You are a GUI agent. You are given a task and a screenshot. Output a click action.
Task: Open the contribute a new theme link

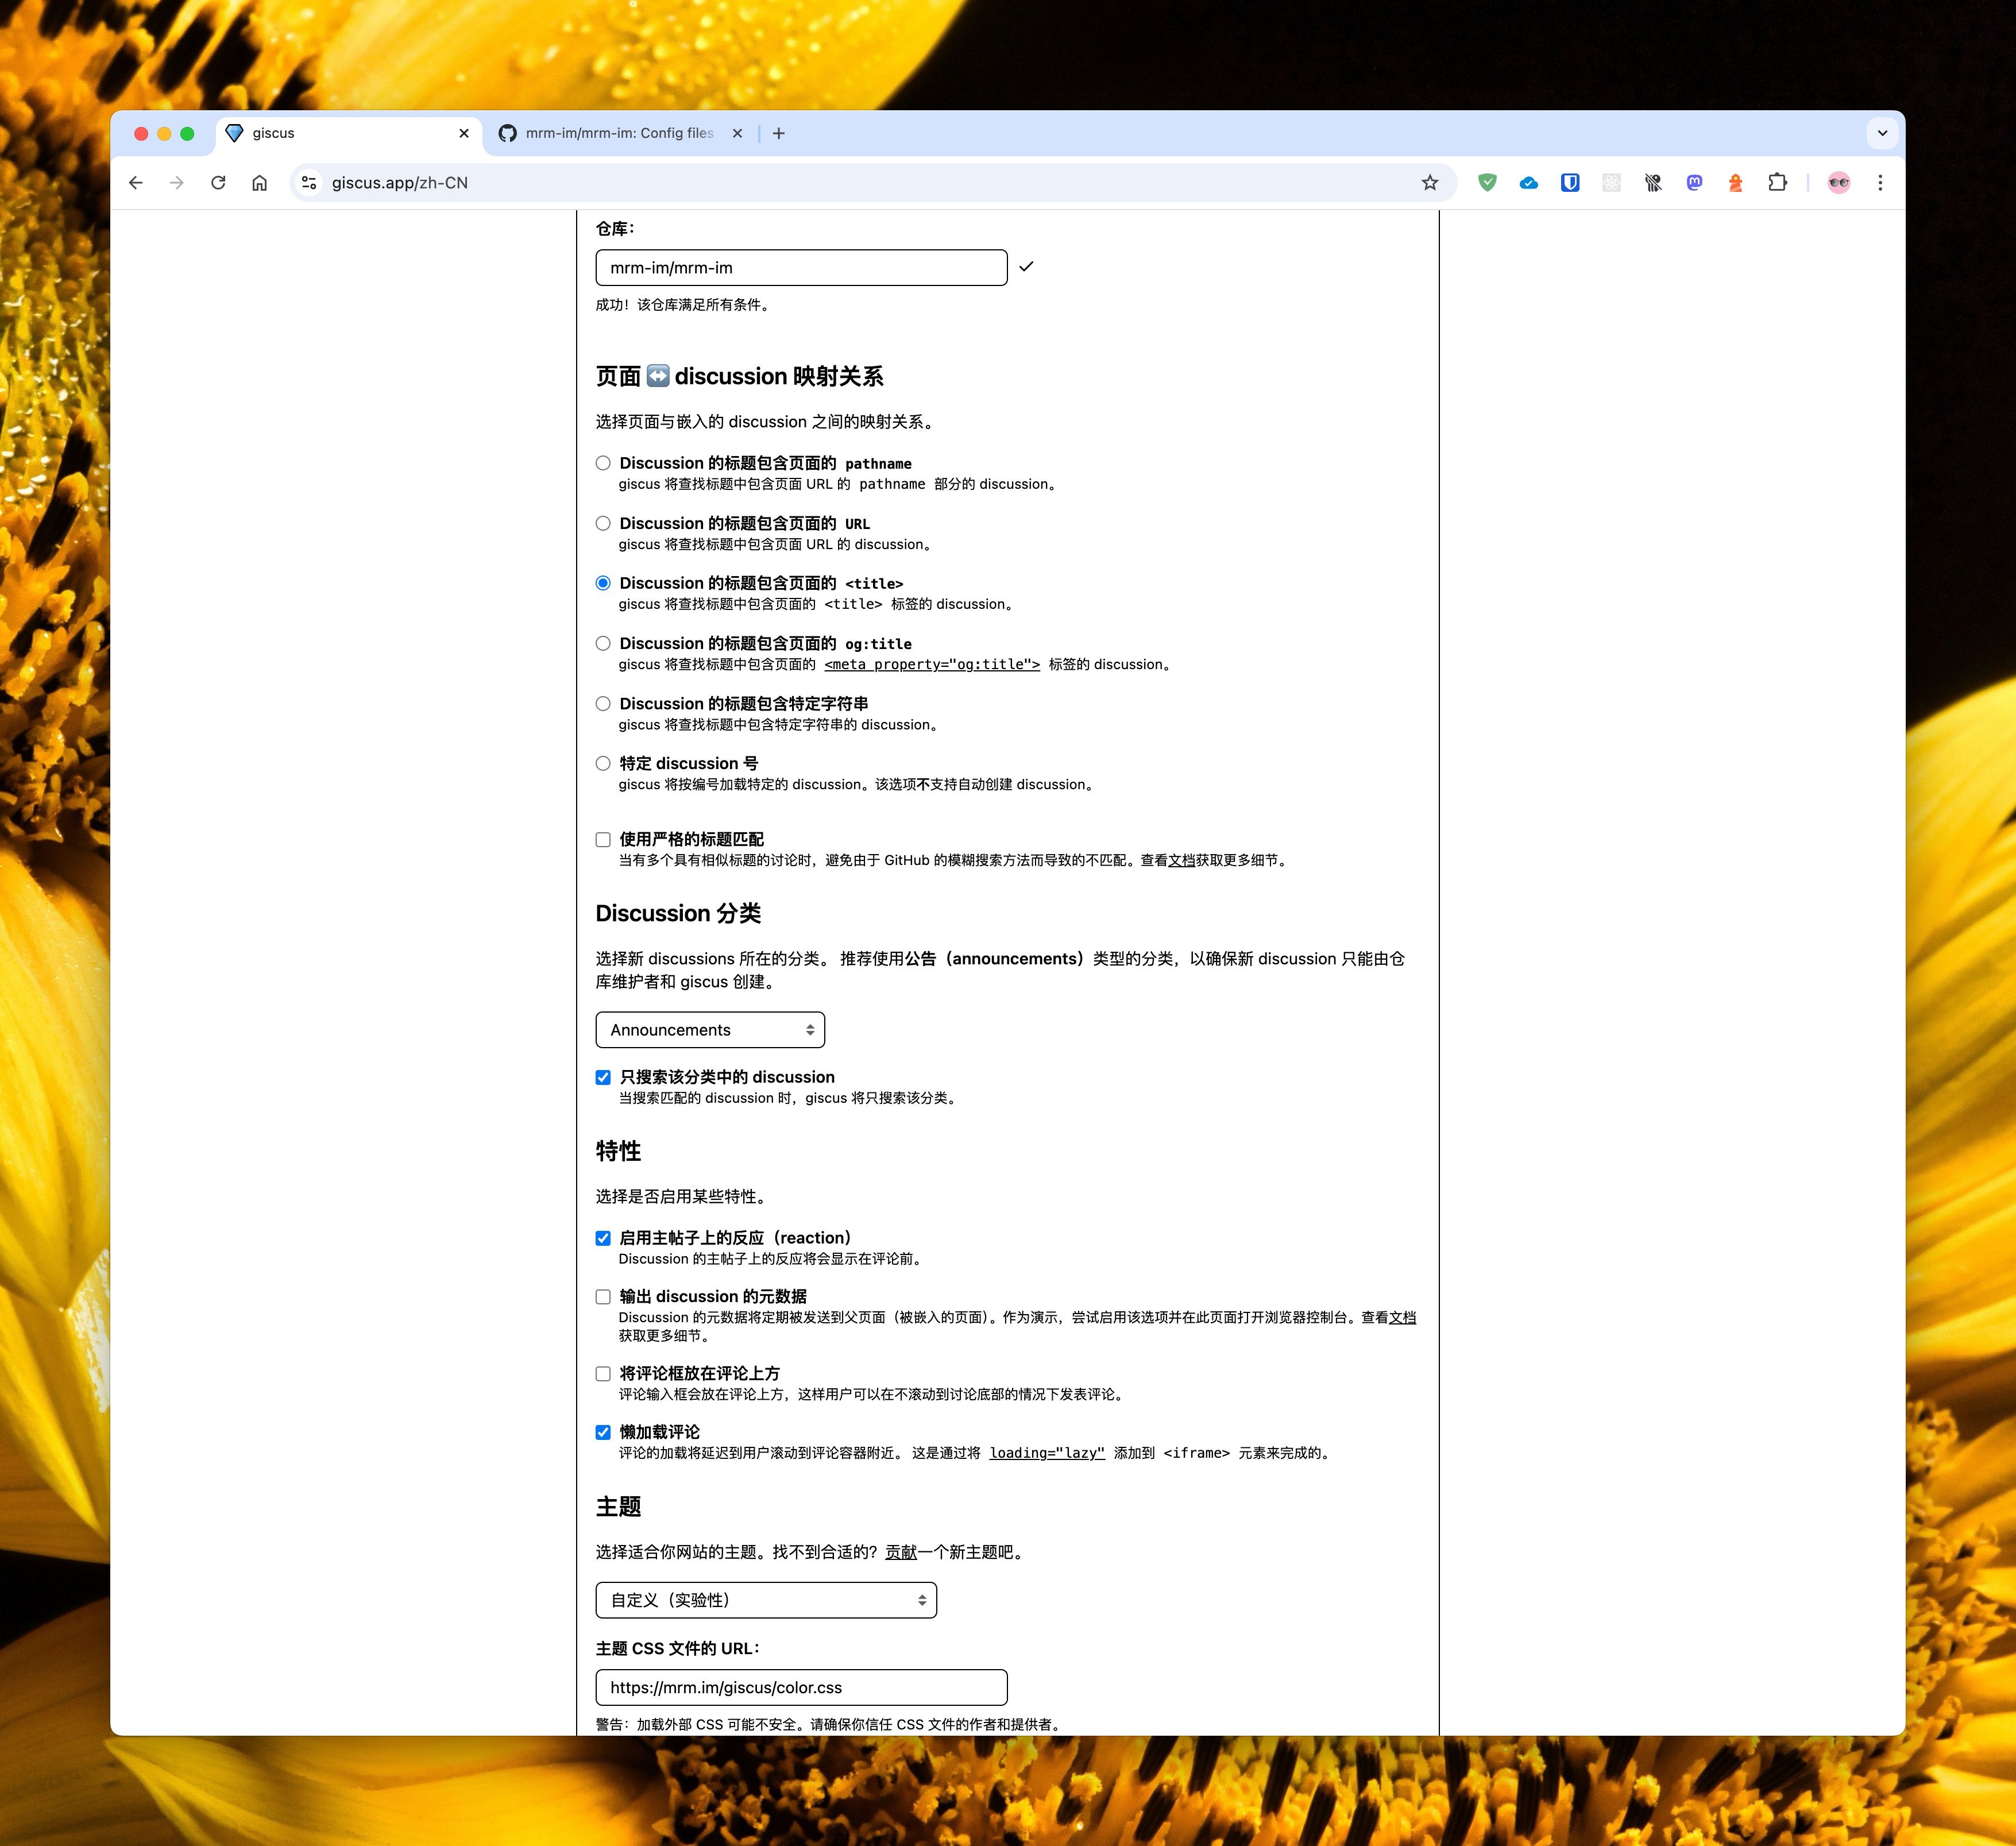click(900, 1552)
